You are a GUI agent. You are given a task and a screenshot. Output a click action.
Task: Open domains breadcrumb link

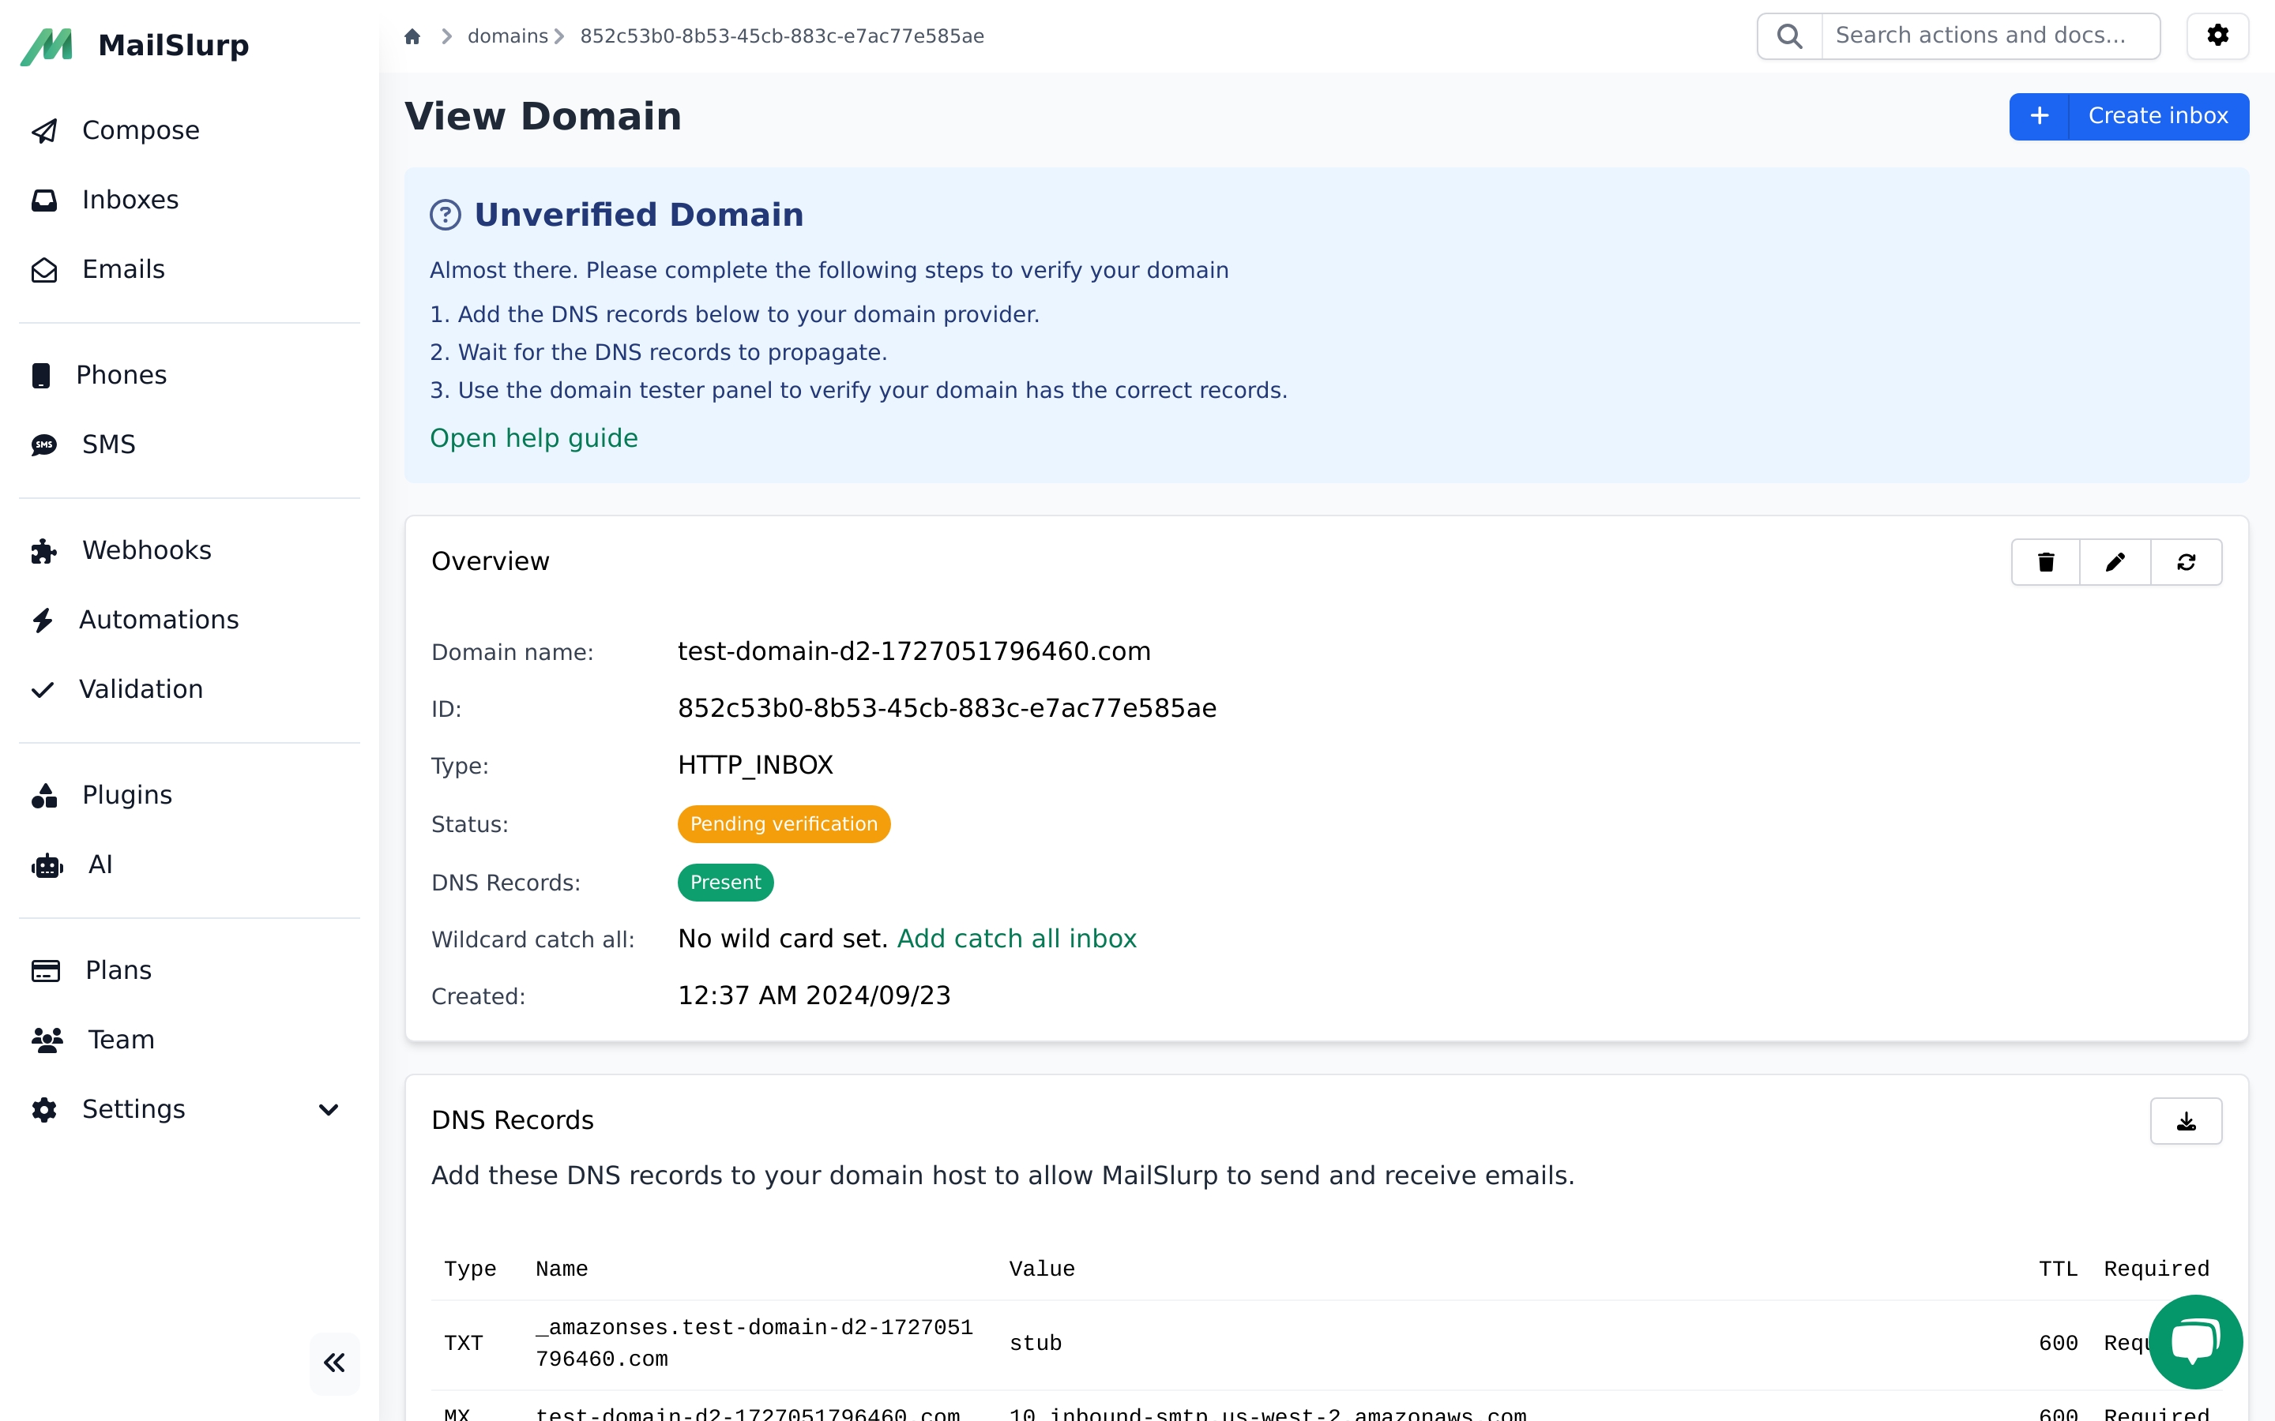(508, 36)
